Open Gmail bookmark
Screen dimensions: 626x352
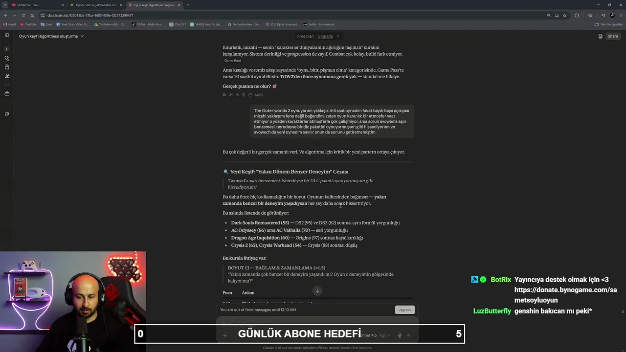(x=9, y=24)
